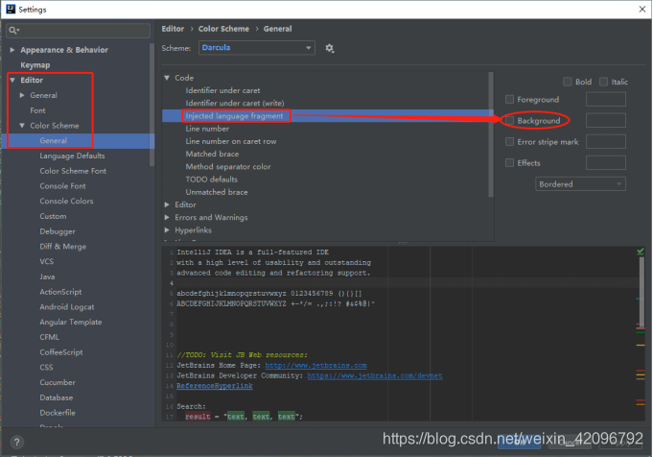653x457 pixels.
Task: Close the Settings dialog window
Action: [642, 10]
